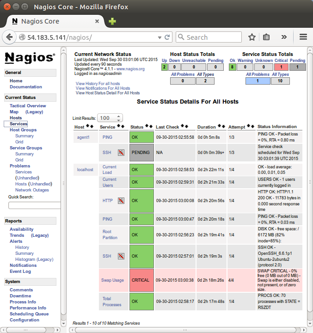313x333 pixels.
Task: Open Root Partition service link
Action: click(110, 234)
